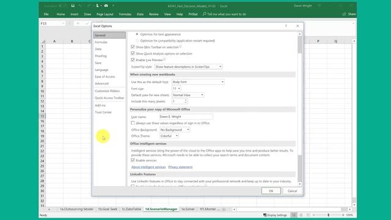Click the User name text field

click(x=186, y=117)
